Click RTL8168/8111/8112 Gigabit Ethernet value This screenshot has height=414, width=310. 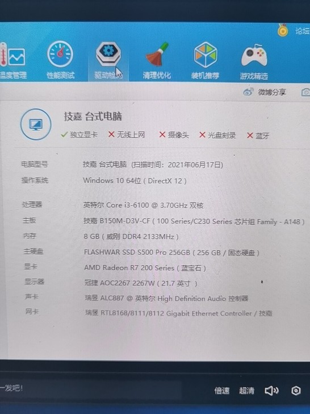[x=178, y=313]
